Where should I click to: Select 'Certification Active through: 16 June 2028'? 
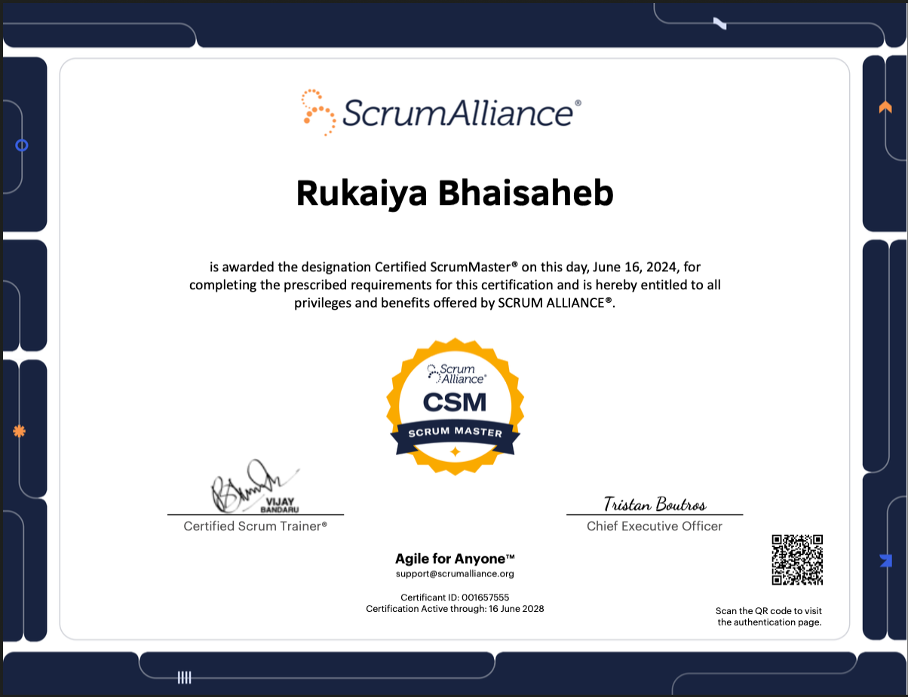click(455, 609)
